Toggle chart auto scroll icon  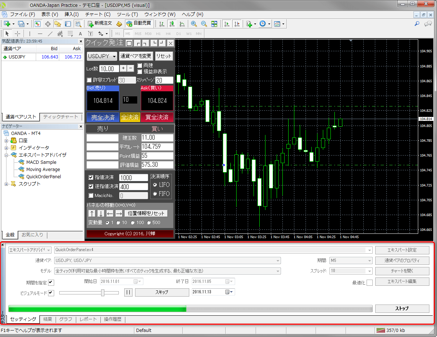coord(227,24)
